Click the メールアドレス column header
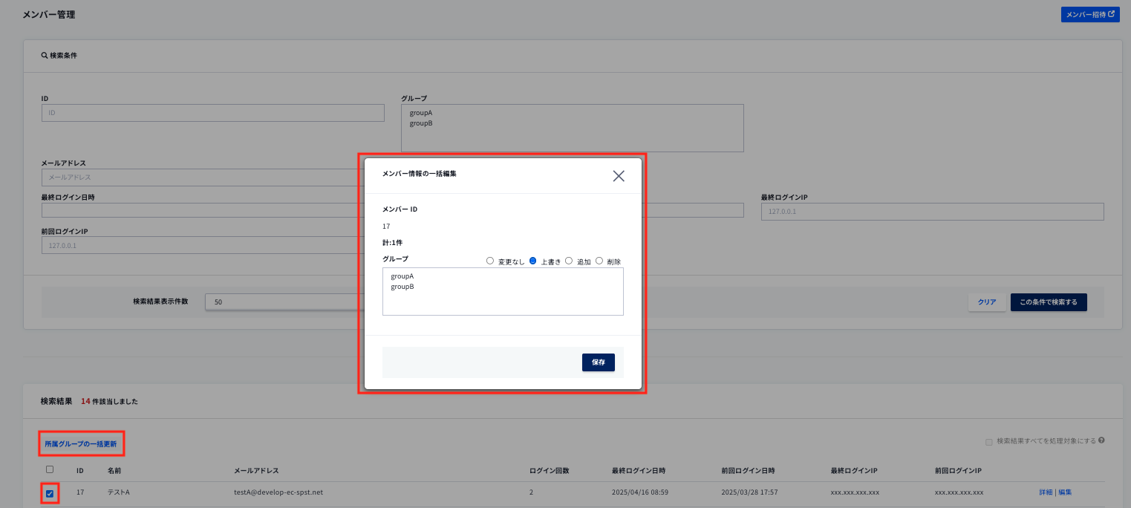This screenshot has height=508, width=1131. point(256,471)
